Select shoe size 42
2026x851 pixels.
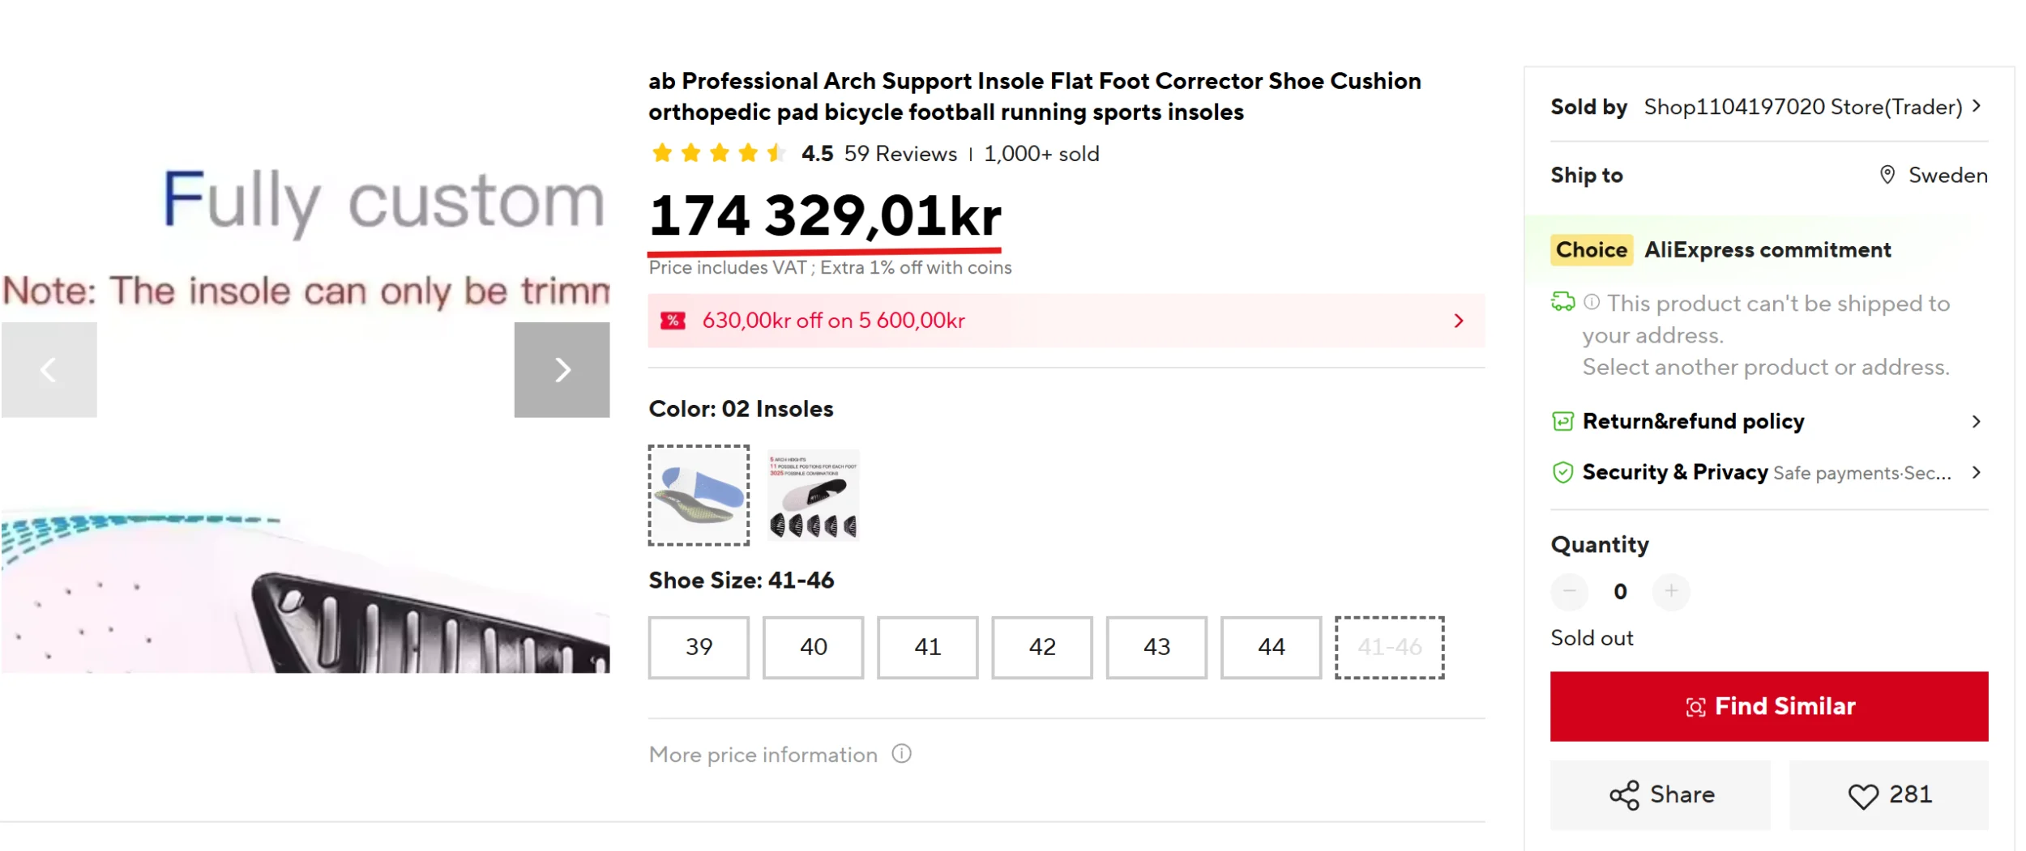click(x=1041, y=647)
